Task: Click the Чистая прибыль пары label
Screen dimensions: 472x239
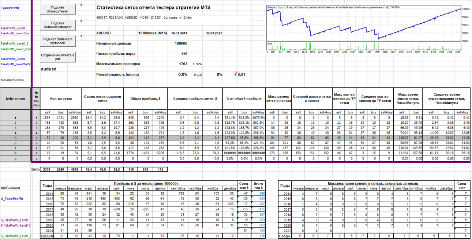Action: click(116, 54)
